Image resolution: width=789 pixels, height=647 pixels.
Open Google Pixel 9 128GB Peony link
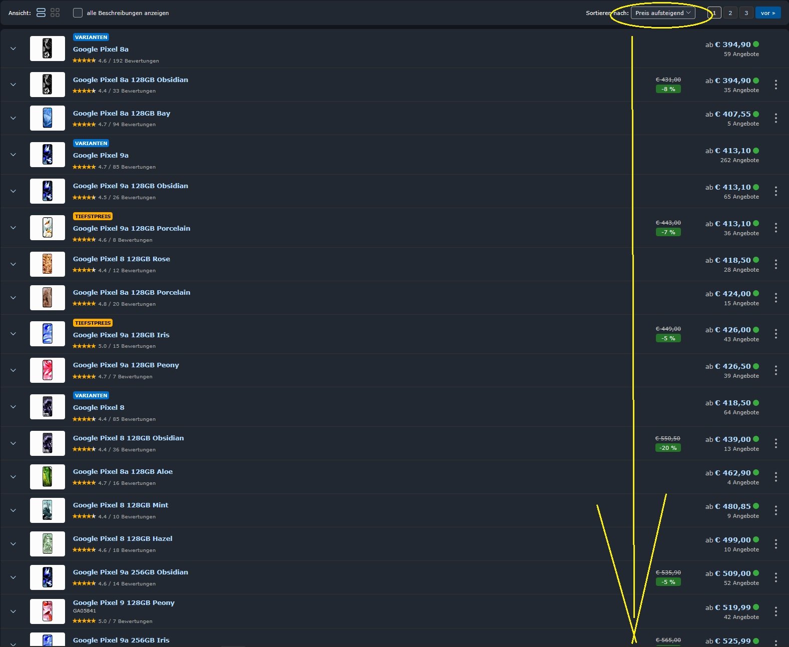click(124, 602)
